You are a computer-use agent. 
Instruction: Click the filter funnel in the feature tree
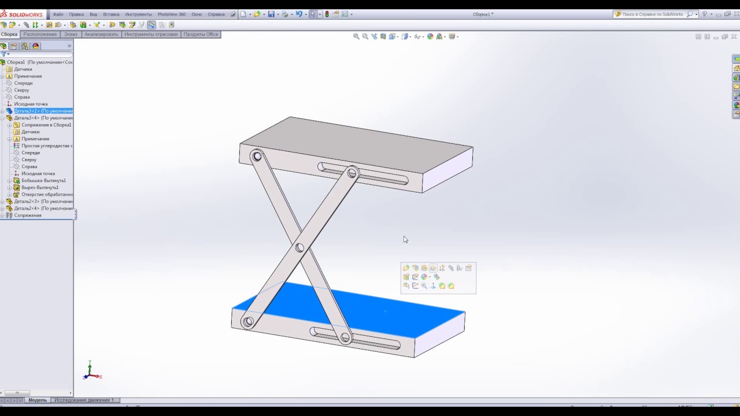[x=3, y=54]
